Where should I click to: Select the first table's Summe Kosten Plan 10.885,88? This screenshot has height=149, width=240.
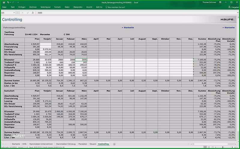[32, 80]
